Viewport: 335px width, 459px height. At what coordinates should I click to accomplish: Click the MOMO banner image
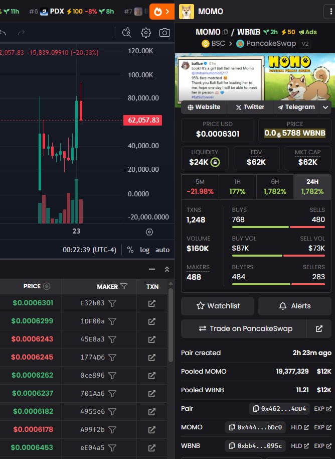(255, 80)
